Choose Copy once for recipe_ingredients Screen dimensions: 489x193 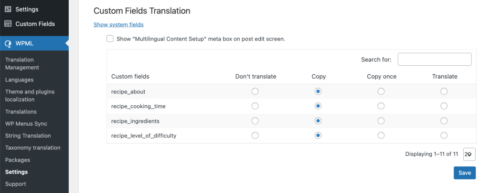(x=381, y=121)
